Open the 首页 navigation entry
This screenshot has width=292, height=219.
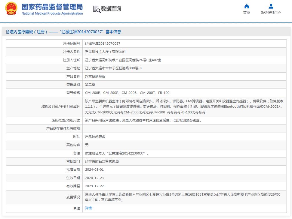246,13
